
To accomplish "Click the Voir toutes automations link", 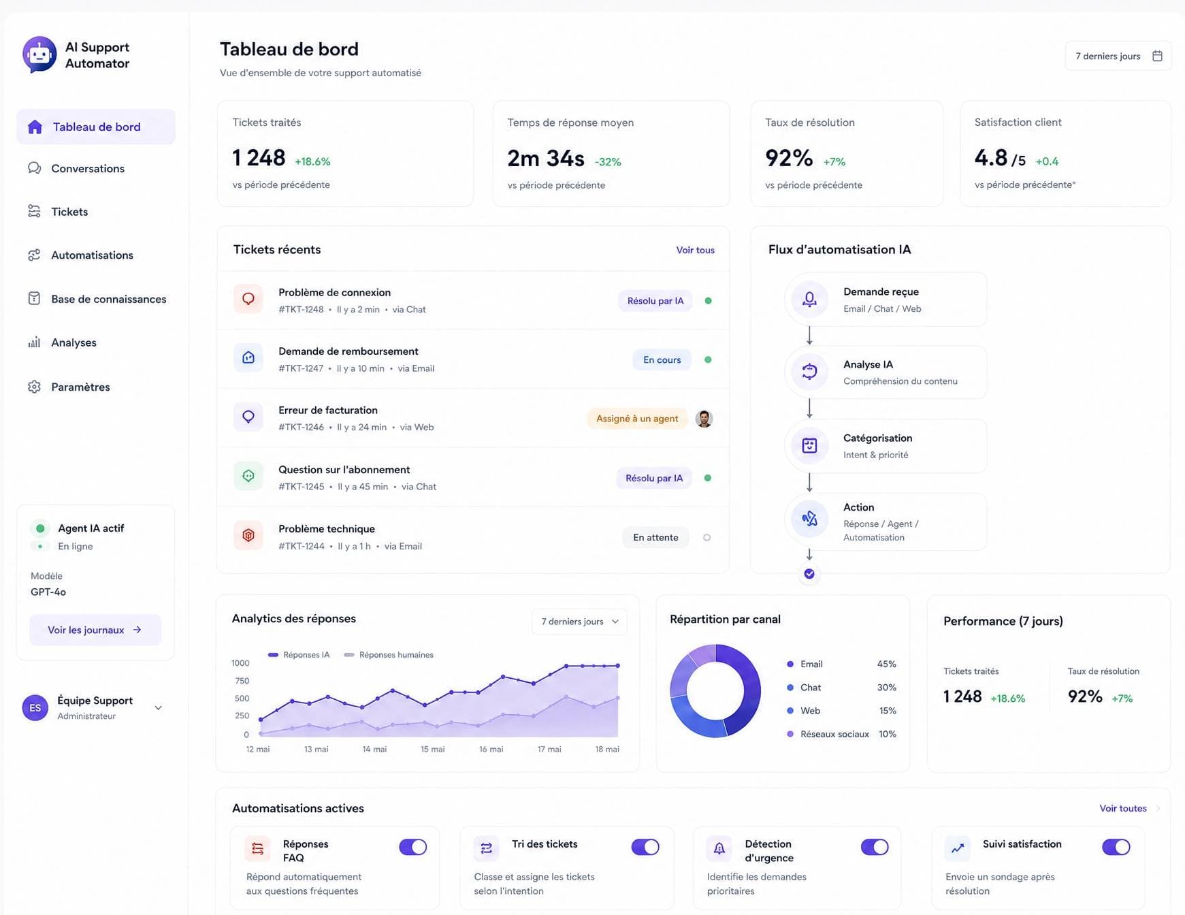I will coord(1123,808).
